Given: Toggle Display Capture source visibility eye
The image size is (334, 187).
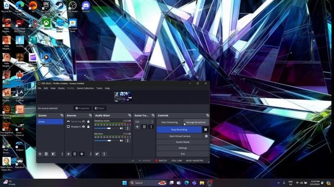Looking at the screenshot, I should coord(83,127).
